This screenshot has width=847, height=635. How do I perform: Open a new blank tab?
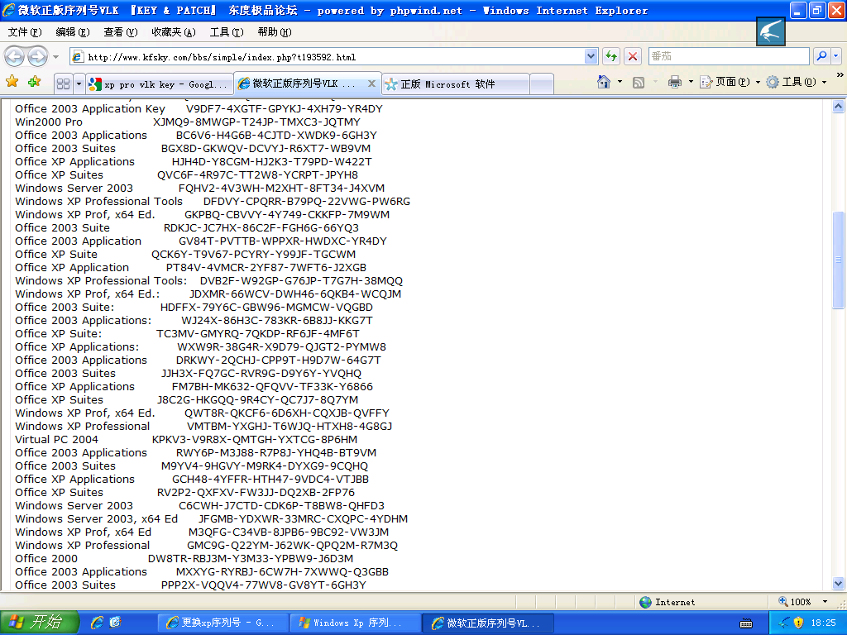coord(542,84)
